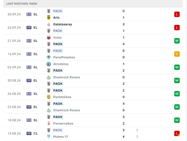Click the Malmo FF light-blue crest
Screen dimensions: 187x141
(49, 137)
